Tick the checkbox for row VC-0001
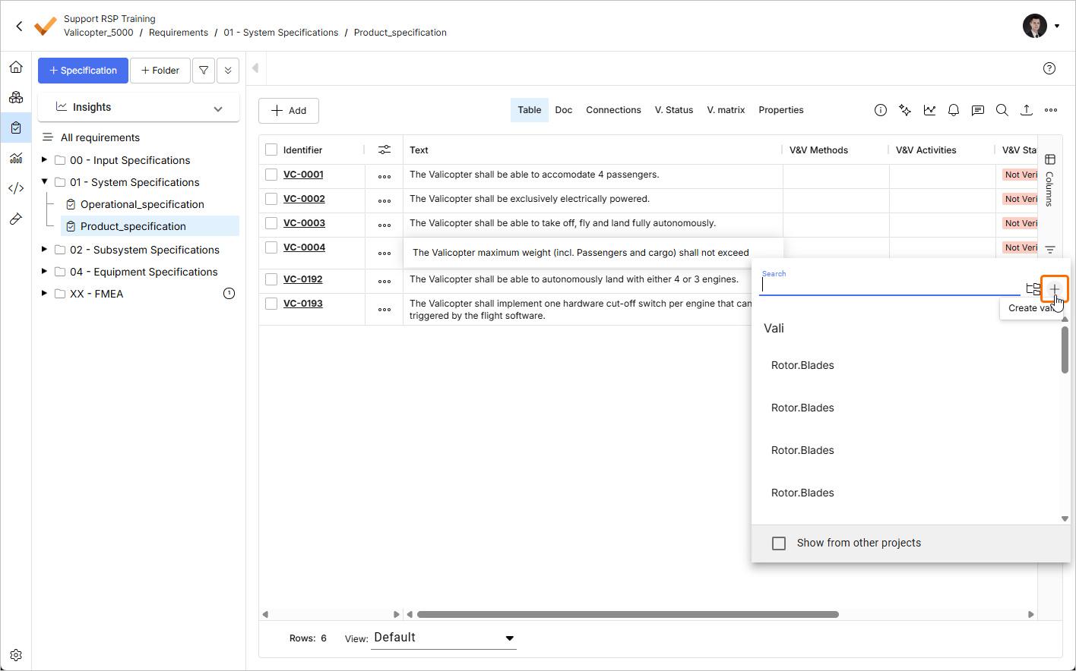Viewport: 1076px width, 671px height. [x=271, y=174]
